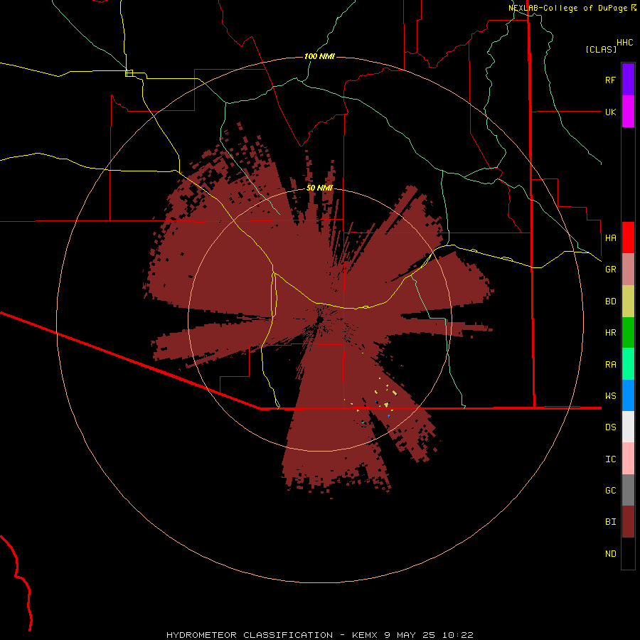Click the radar site center point
This screenshot has width=640, height=640.
320,319
